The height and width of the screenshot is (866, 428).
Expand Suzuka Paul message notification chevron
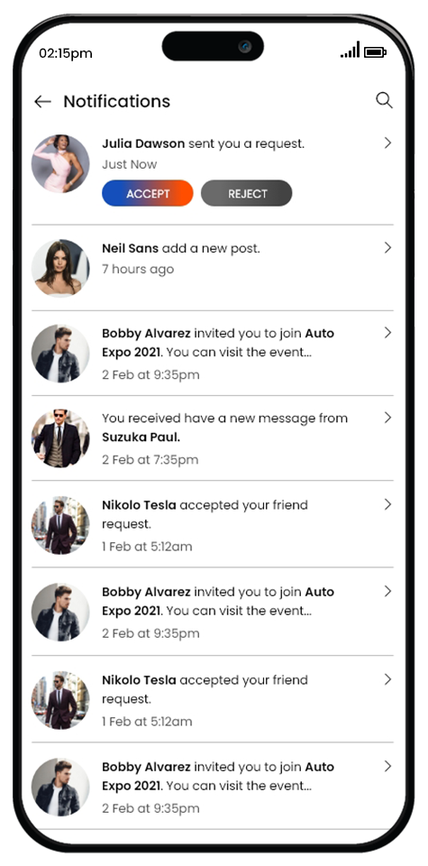coord(387,418)
